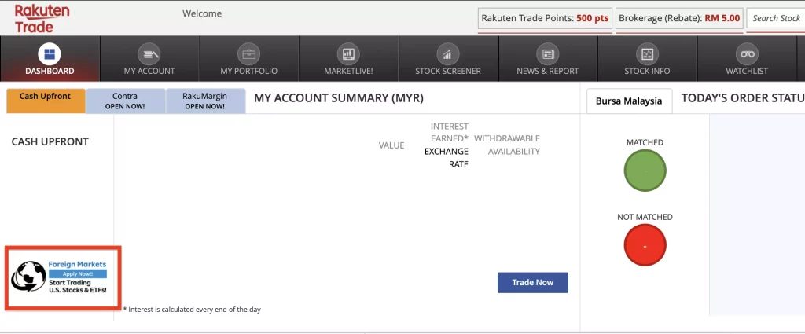The image size is (805, 334).
Task: Click the Foreign Markets globe icon
Action: [28, 277]
